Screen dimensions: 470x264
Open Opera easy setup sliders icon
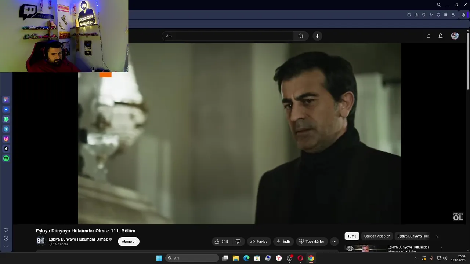pyautogui.click(x=446, y=15)
